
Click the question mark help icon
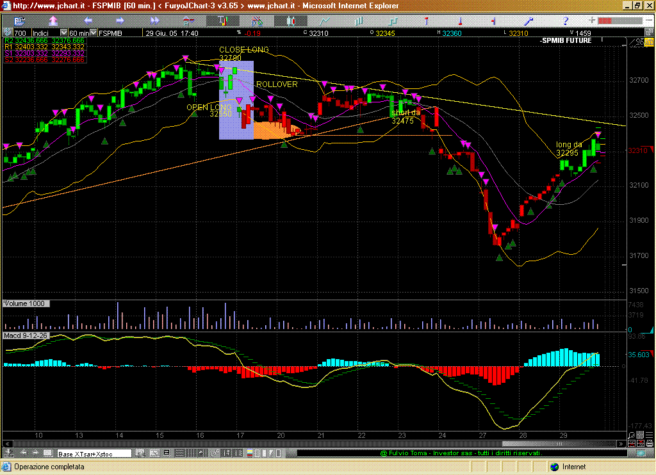pyautogui.click(x=564, y=20)
